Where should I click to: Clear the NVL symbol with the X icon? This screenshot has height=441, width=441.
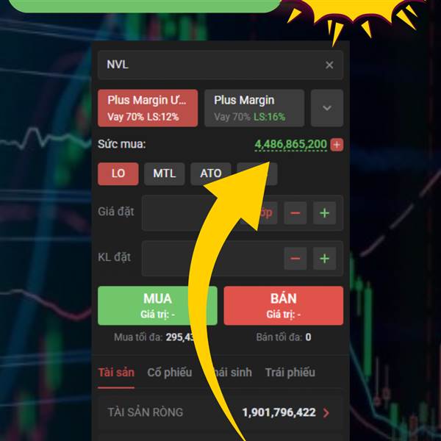pyautogui.click(x=329, y=65)
